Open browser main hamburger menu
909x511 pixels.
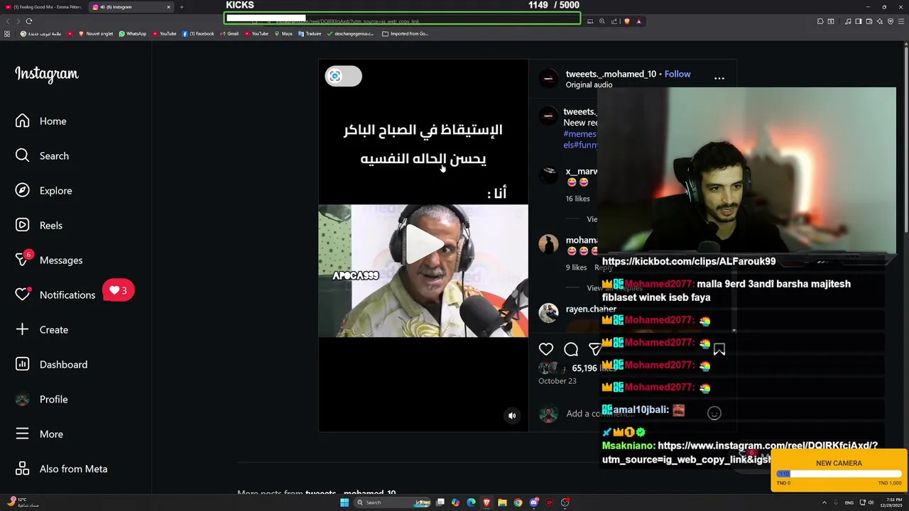[901, 21]
